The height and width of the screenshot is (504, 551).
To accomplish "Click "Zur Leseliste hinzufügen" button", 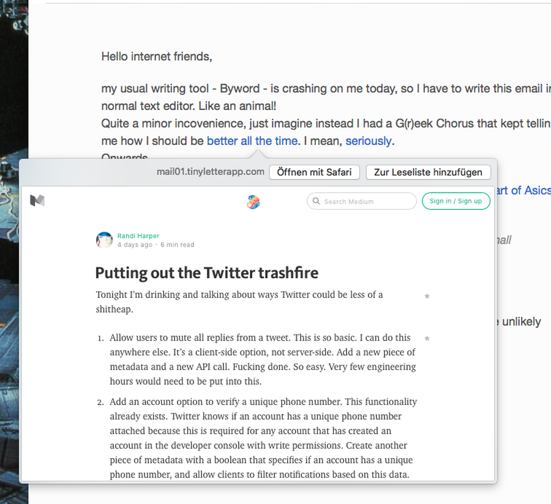I will [x=428, y=172].
